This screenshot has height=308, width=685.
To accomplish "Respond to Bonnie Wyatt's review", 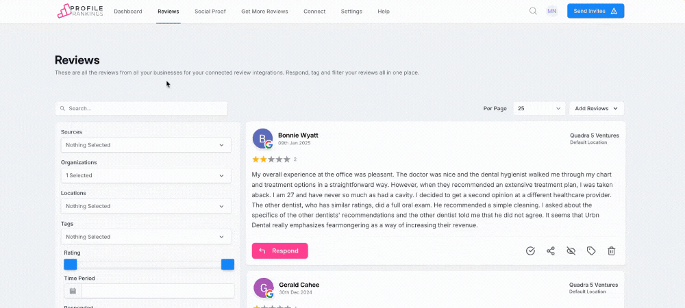I will point(279,251).
